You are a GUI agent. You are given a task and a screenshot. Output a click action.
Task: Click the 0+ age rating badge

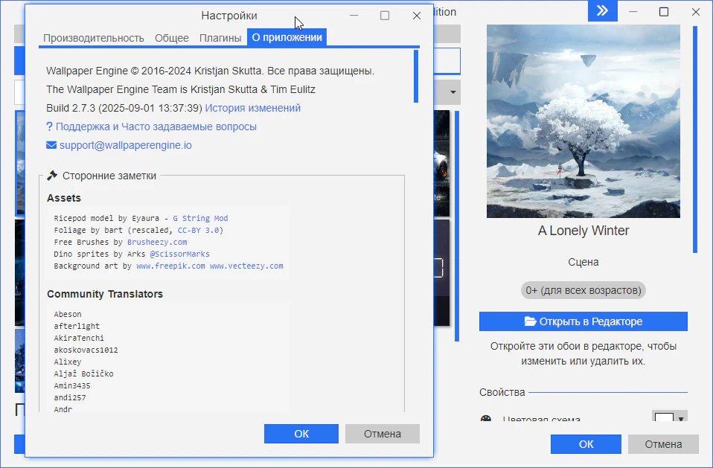coord(583,289)
